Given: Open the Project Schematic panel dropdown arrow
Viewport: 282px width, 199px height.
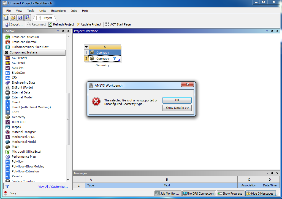Looking at the screenshot, I should [267, 31].
